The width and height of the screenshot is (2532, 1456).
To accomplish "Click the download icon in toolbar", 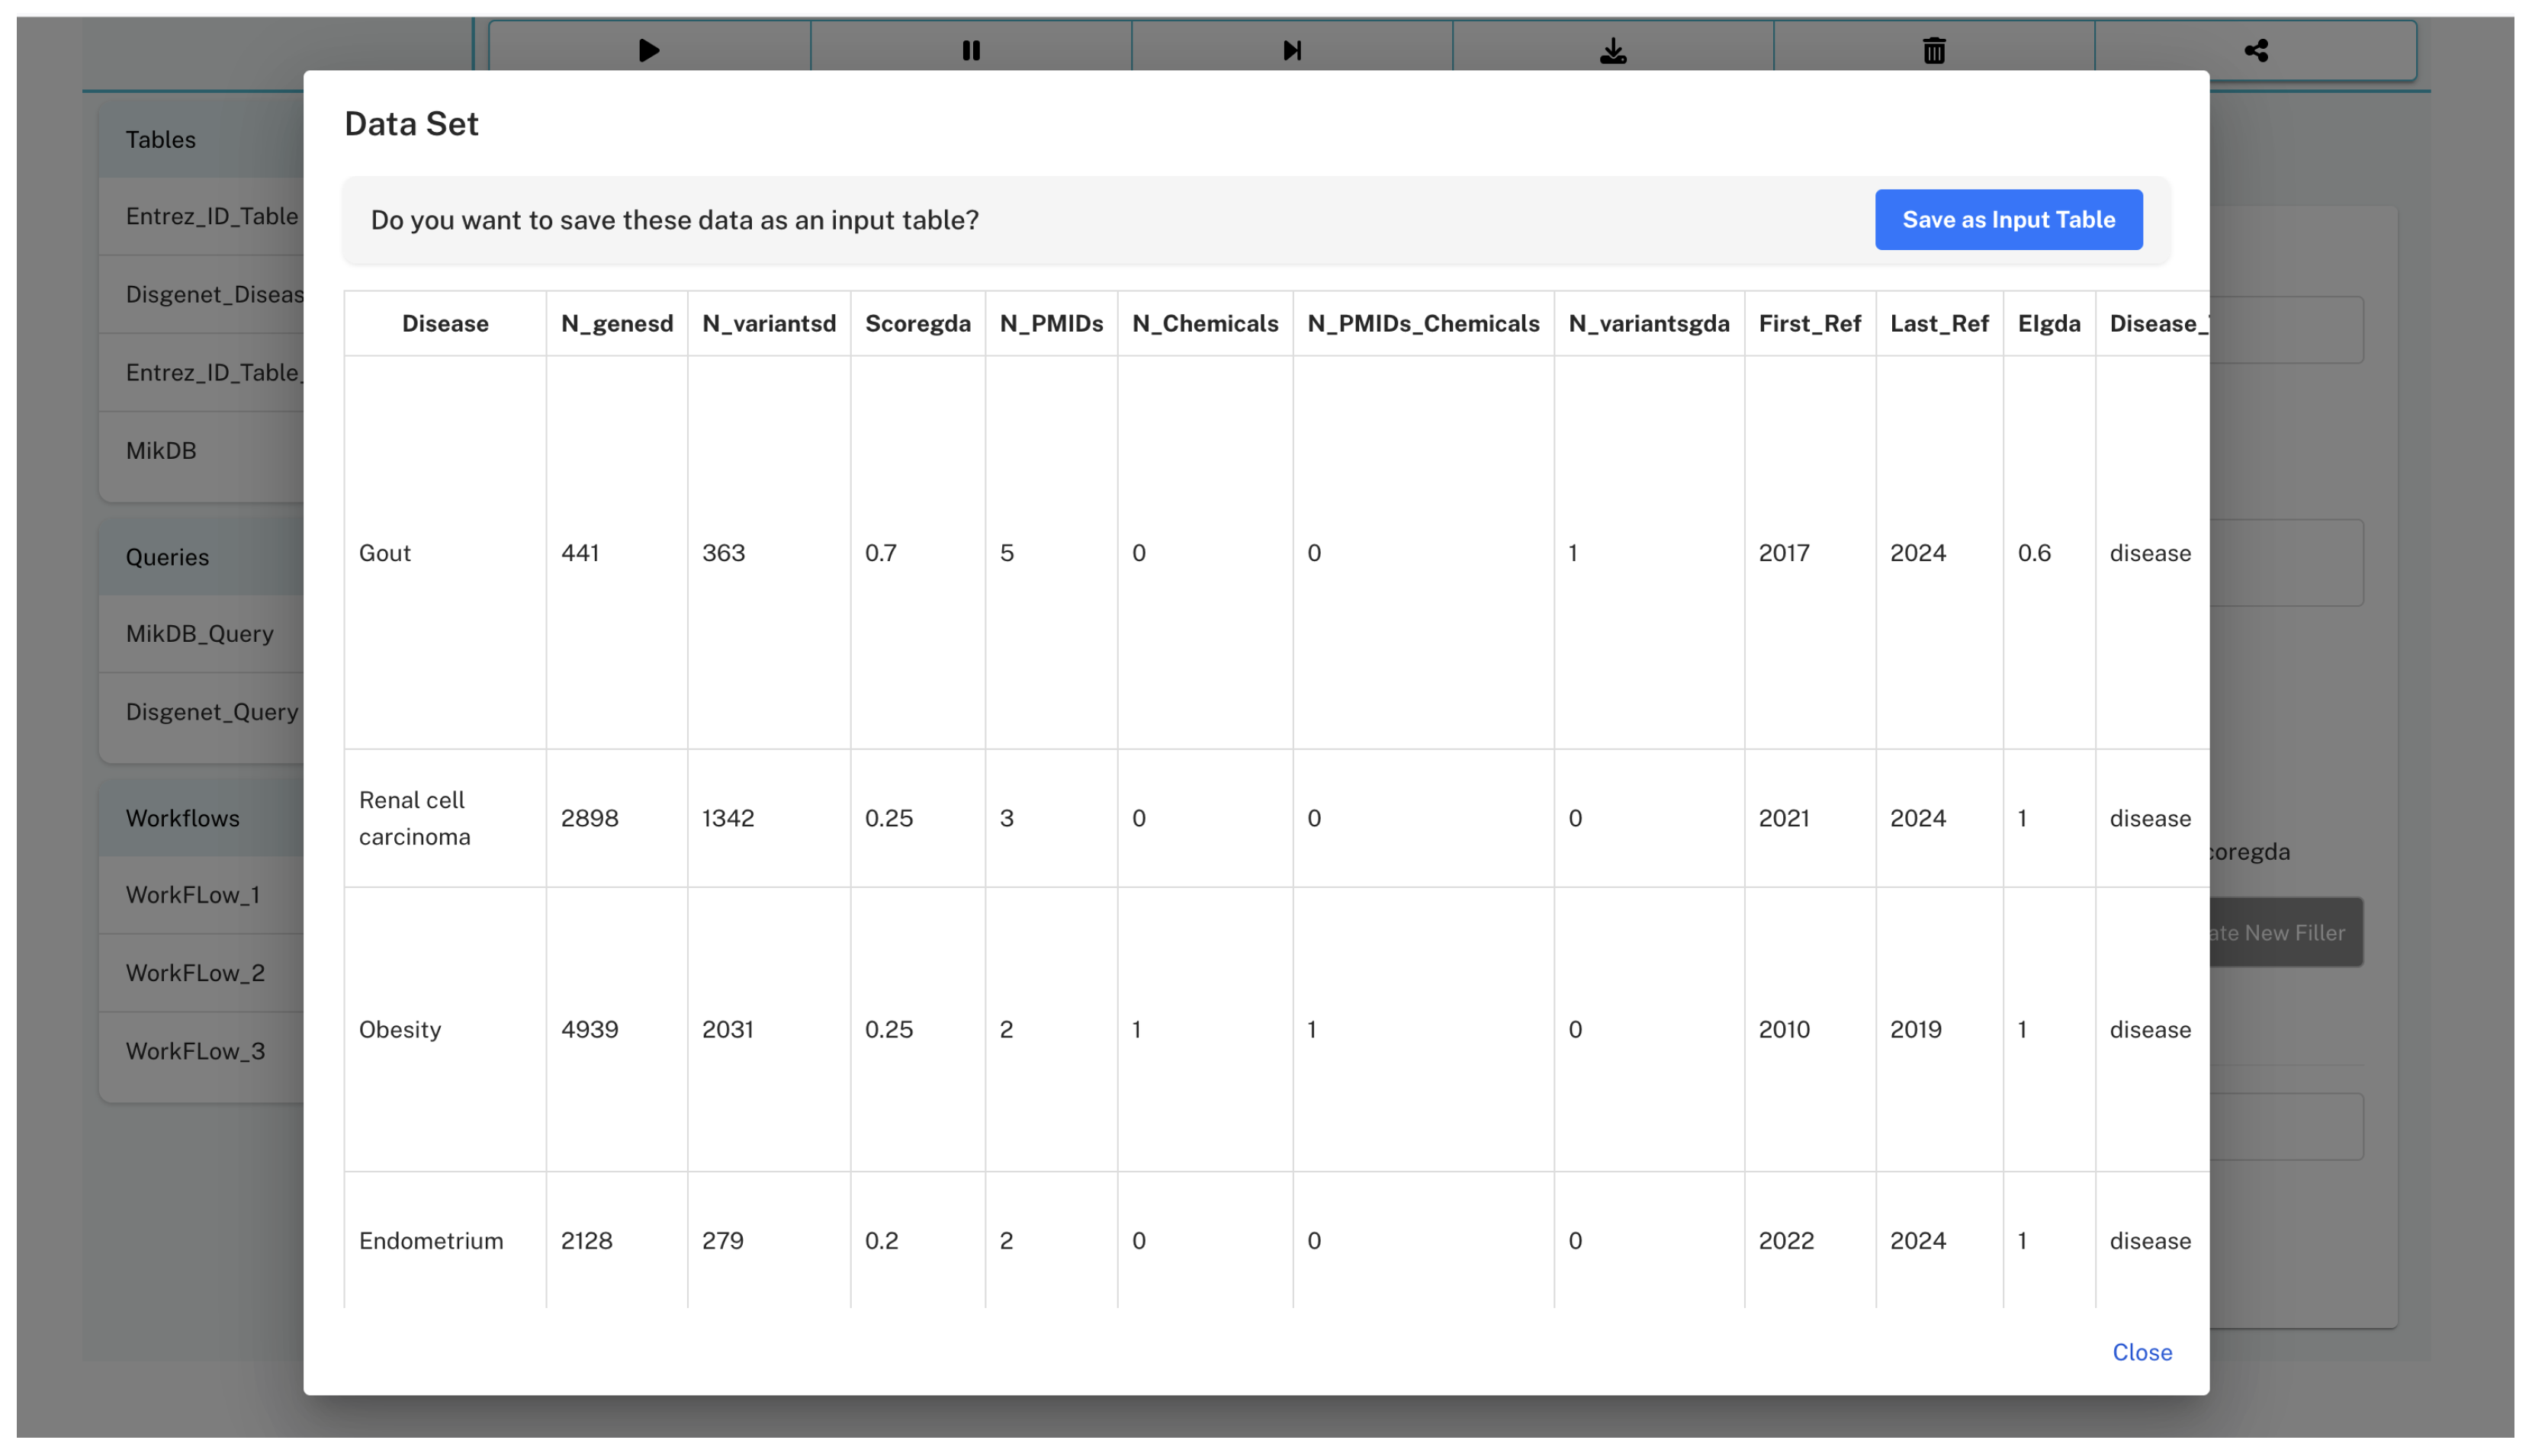I will point(1613,50).
